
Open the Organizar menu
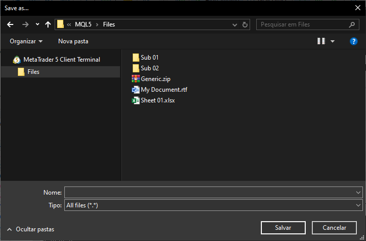point(26,41)
